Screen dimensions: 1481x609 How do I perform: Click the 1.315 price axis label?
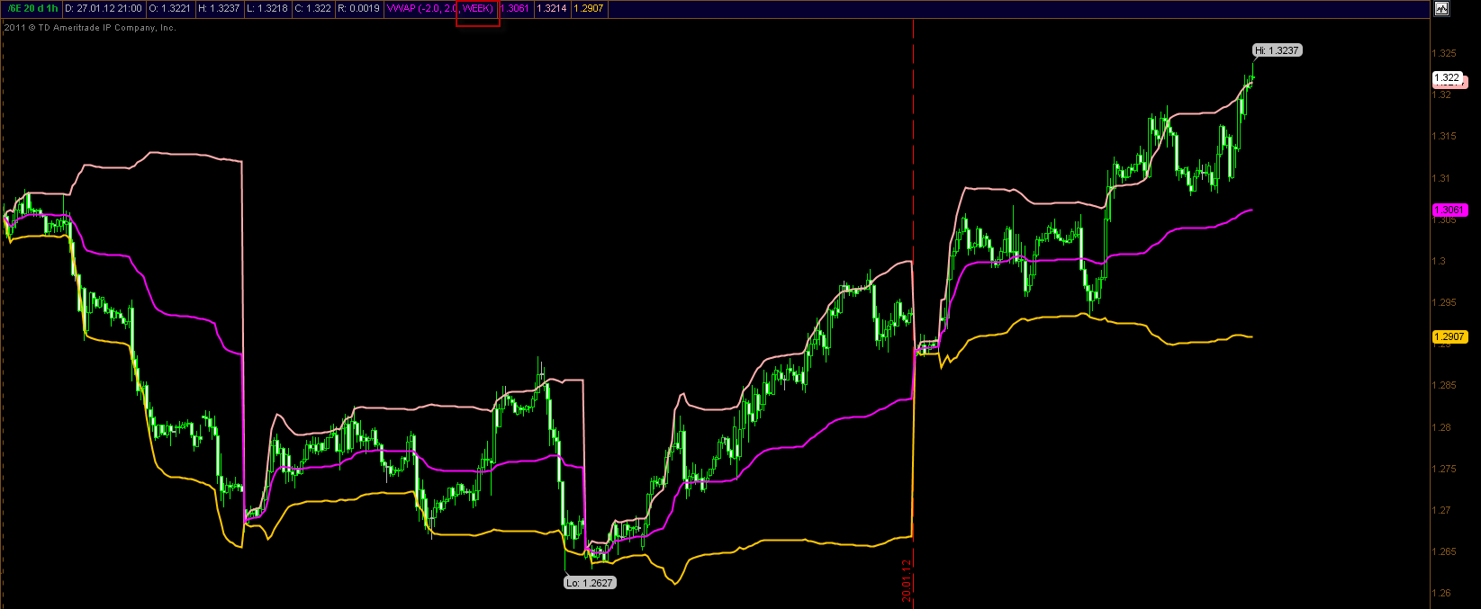tap(1444, 136)
